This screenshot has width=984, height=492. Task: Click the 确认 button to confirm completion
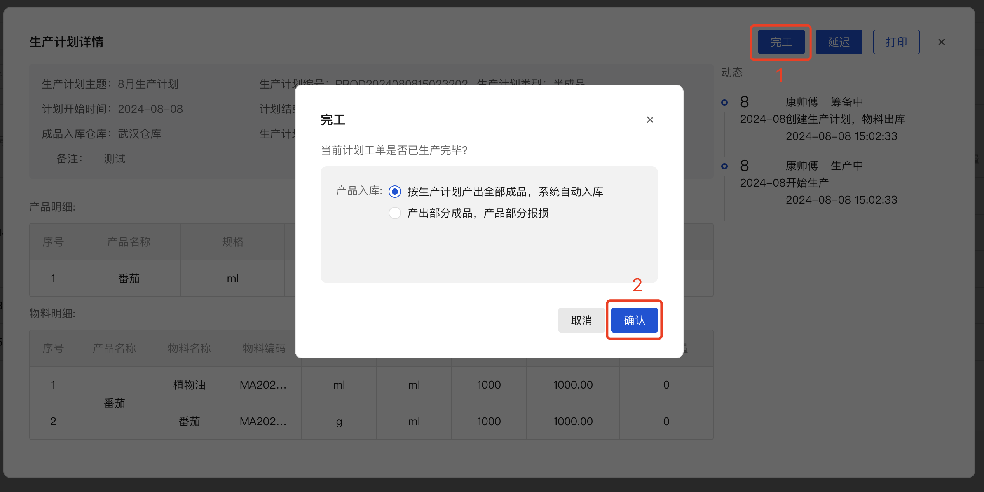pyautogui.click(x=633, y=320)
